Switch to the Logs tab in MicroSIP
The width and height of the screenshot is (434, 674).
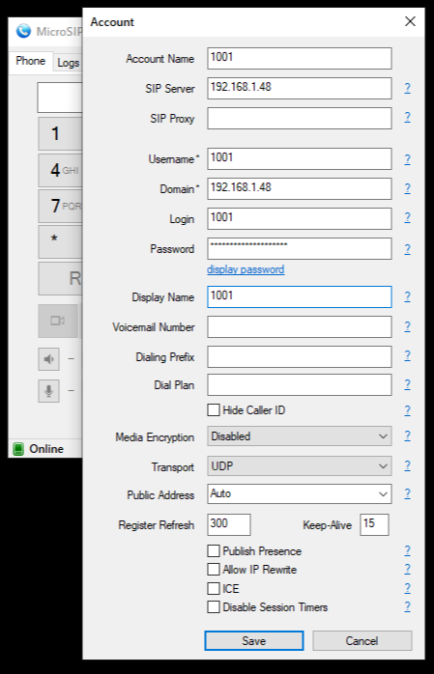68,63
